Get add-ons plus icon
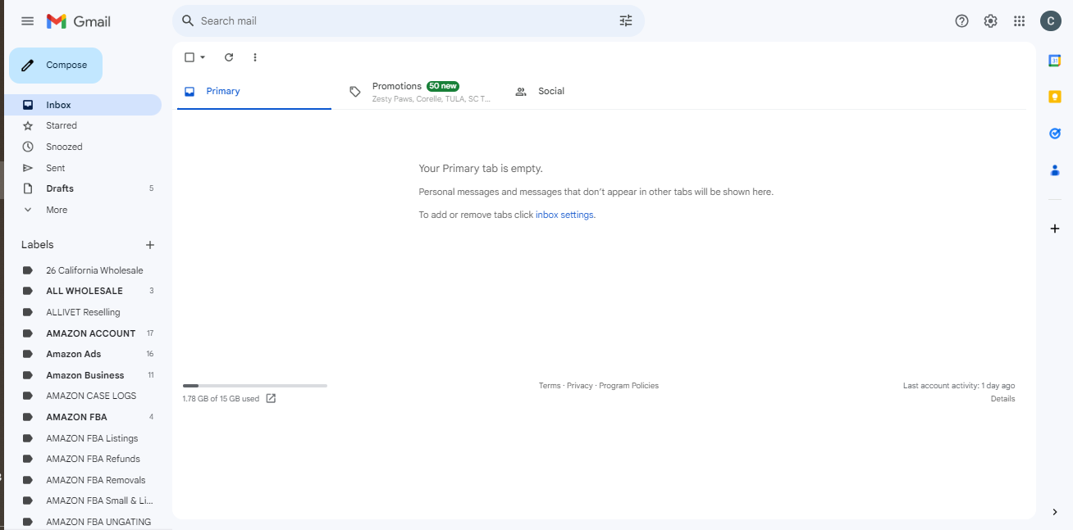 (x=1055, y=229)
